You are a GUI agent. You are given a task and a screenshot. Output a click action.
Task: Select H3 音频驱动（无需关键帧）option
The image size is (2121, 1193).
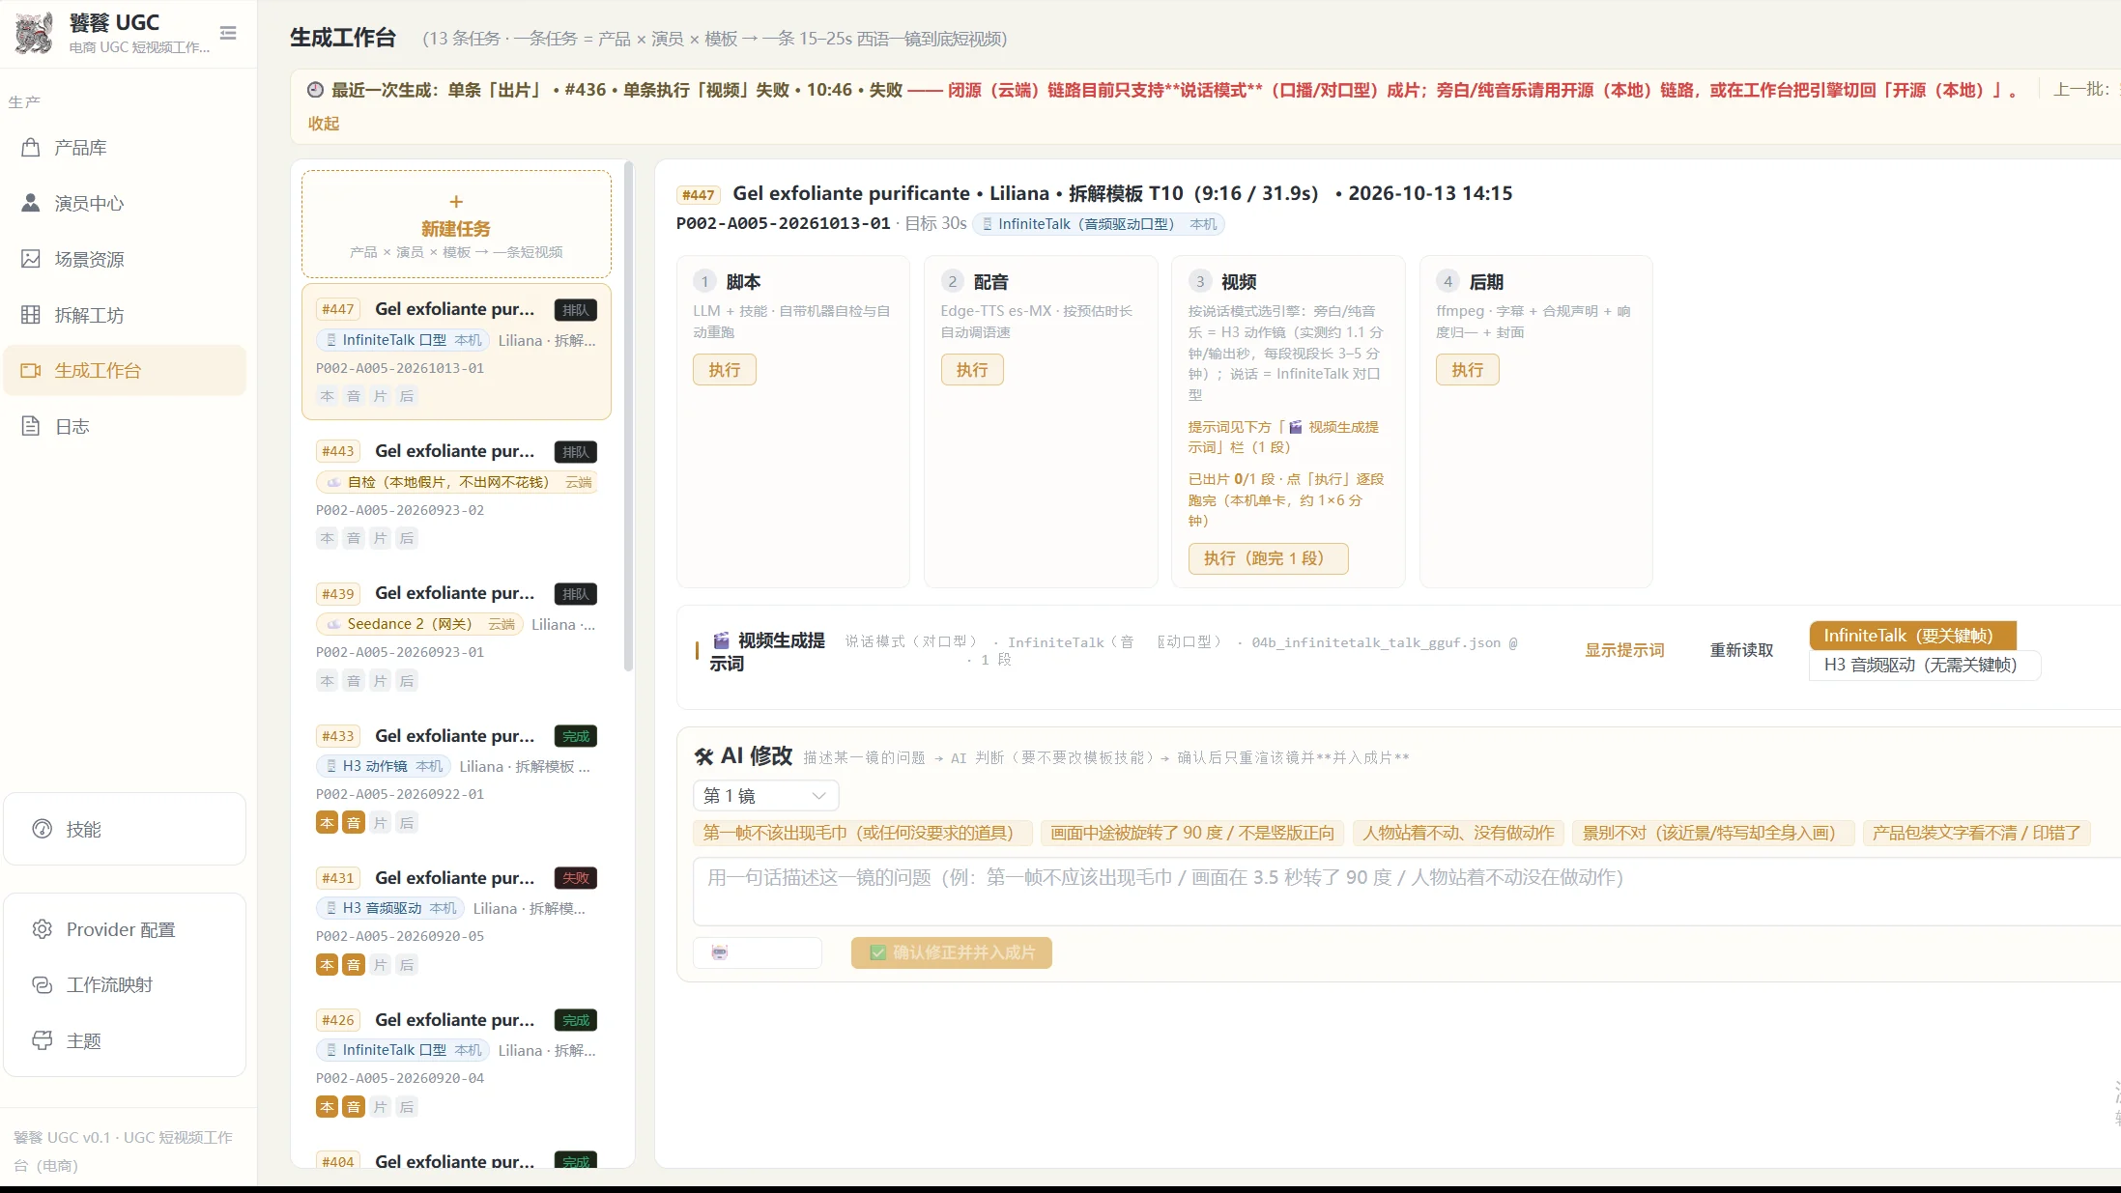coord(1924,665)
